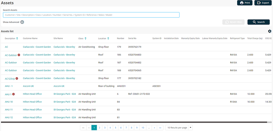Open AC Outdoor asset numbered 187
273x131 pixels.
11,63
